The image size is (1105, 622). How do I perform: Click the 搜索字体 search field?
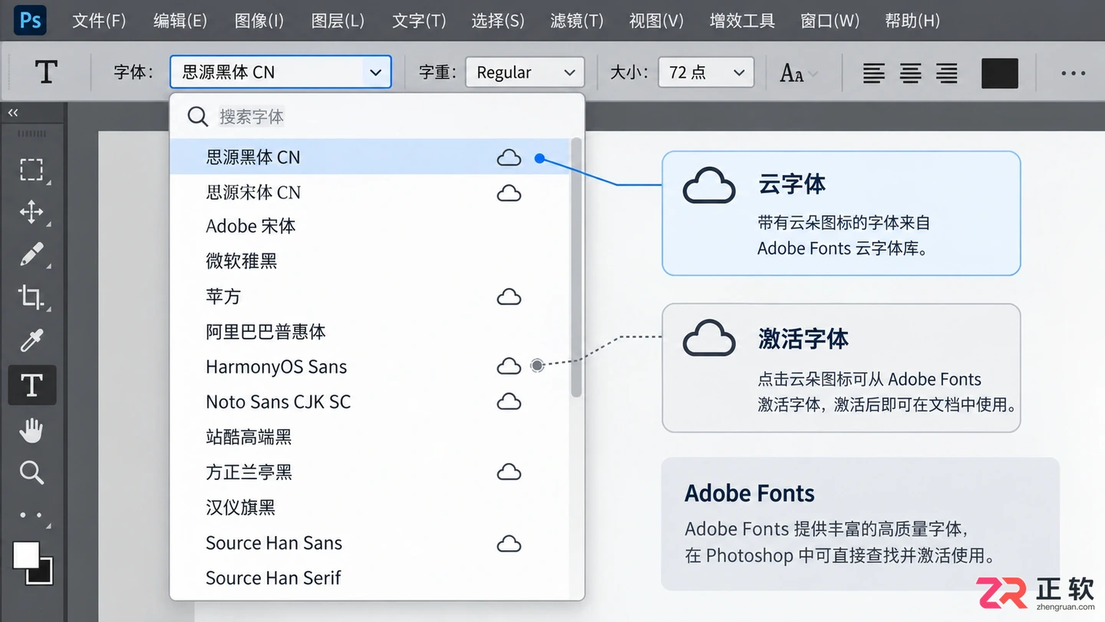[376, 117]
